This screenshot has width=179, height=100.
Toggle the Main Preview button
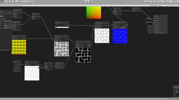click(177, 6)
